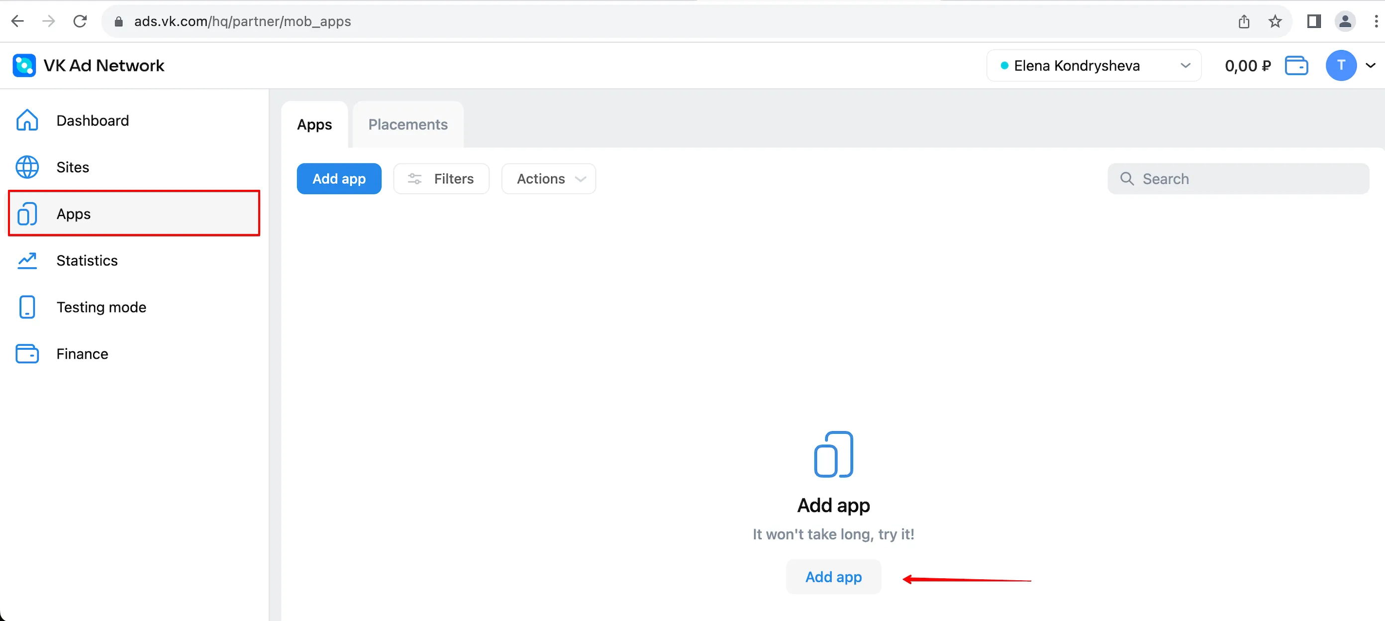Screen dimensions: 1385x621
Task: Click the browser share icon
Action: coord(1244,21)
